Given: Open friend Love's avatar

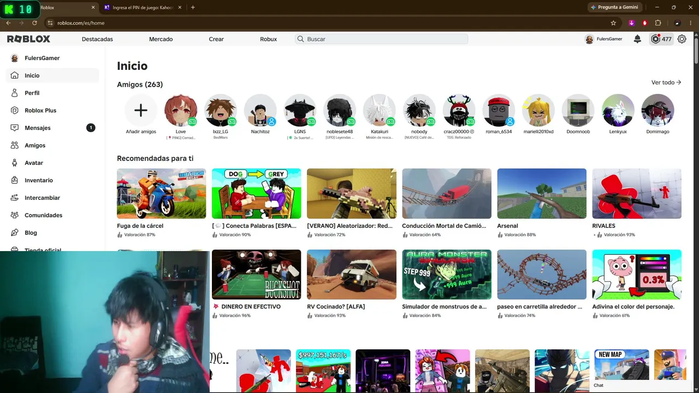Looking at the screenshot, I should point(181,110).
